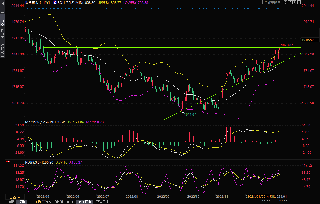The image size is (320, 204).
Task: Click the UPPER:1863.77 value
Action: [109, 2]
